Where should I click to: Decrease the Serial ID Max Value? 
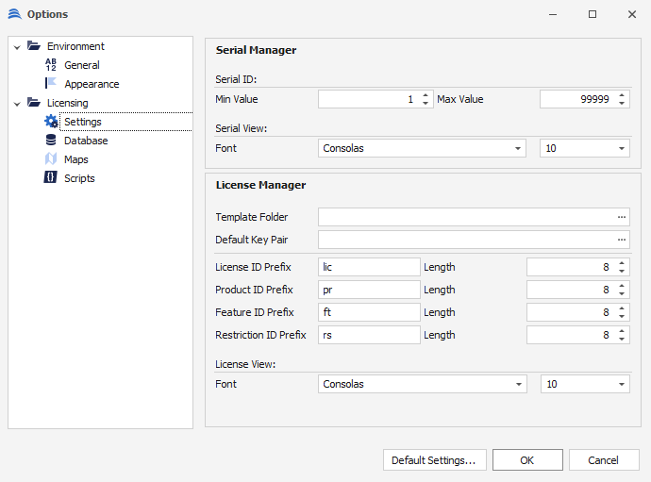point(622,104)
